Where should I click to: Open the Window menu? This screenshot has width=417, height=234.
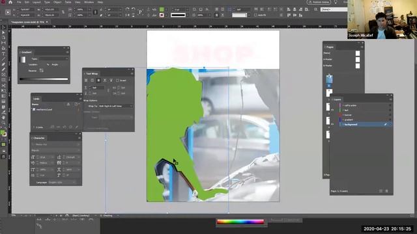point(89,2)
